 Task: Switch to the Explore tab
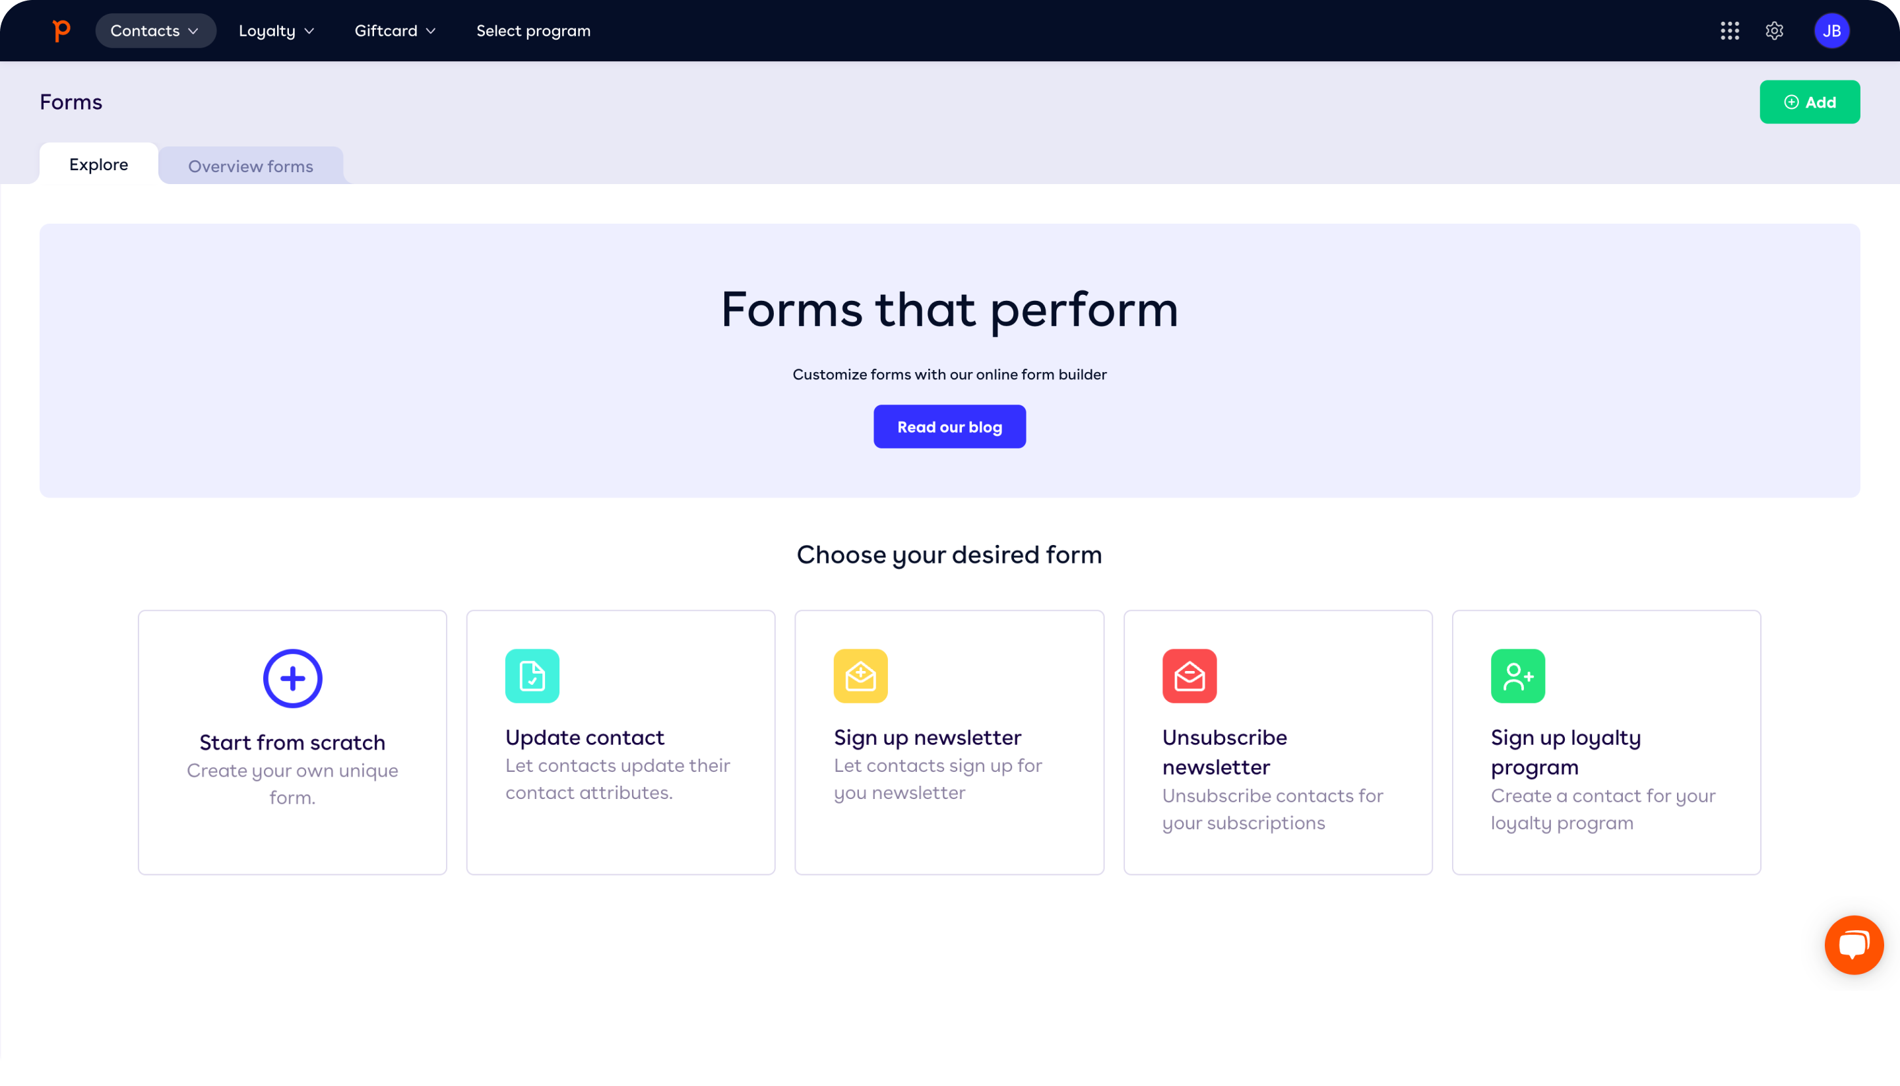tap(98, 163)
